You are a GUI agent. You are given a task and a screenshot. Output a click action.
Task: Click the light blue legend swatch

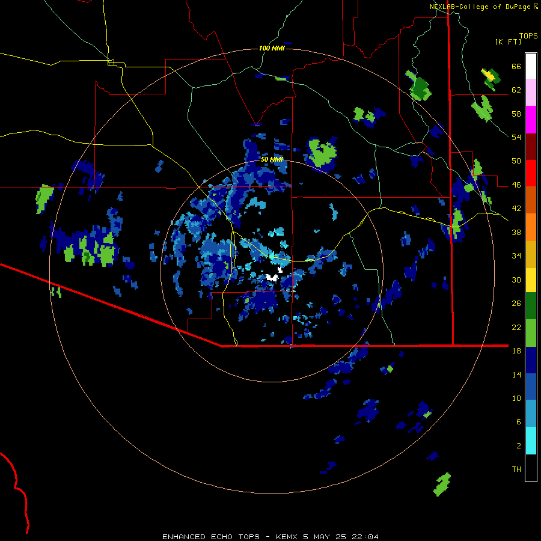pyautogui.click(x=531, y=414)
